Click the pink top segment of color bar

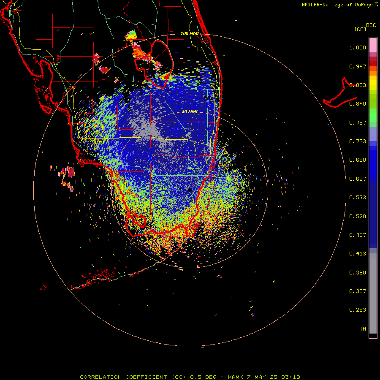tap(373, 45)
